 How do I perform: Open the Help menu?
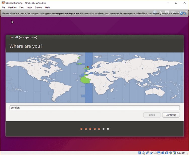pyautogui.click(x=48, y=8)
